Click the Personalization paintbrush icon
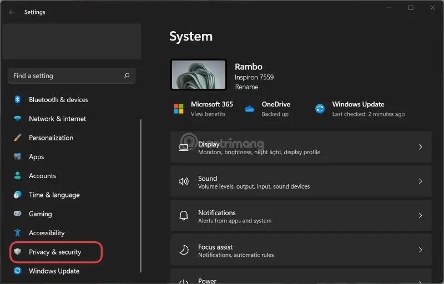The width and height of the screenshot is (444, 284). click(17, 138)
